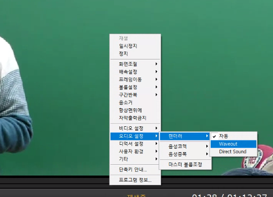The height and width of the screenshot is (197, 273).
Task: Expand the 렌더러 submenu
Action: (185, 136)
